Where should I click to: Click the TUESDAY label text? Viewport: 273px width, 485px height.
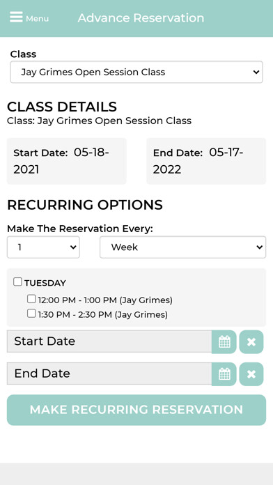tap(45, 283)
